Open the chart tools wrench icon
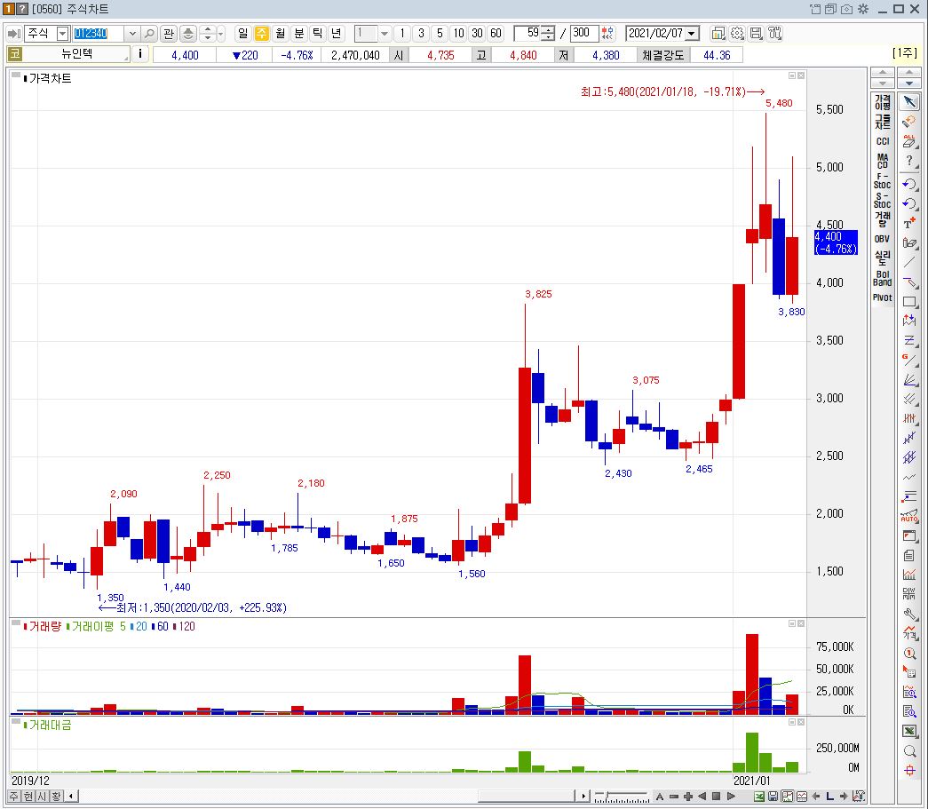928x809 pixels. point(774,34)
